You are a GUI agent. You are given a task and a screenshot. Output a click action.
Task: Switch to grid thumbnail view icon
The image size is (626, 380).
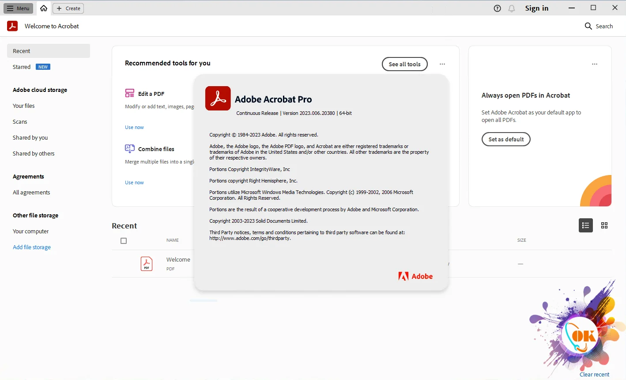coord(604,225)
